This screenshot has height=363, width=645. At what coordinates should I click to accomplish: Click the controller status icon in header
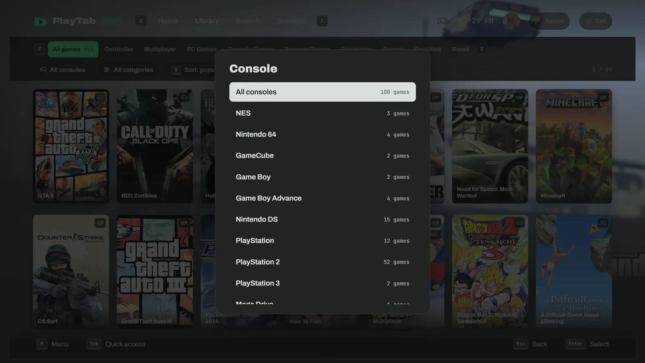click(442, 21)
